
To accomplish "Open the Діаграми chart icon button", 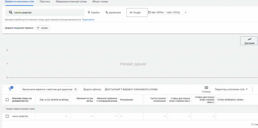I will click(249, 41).
